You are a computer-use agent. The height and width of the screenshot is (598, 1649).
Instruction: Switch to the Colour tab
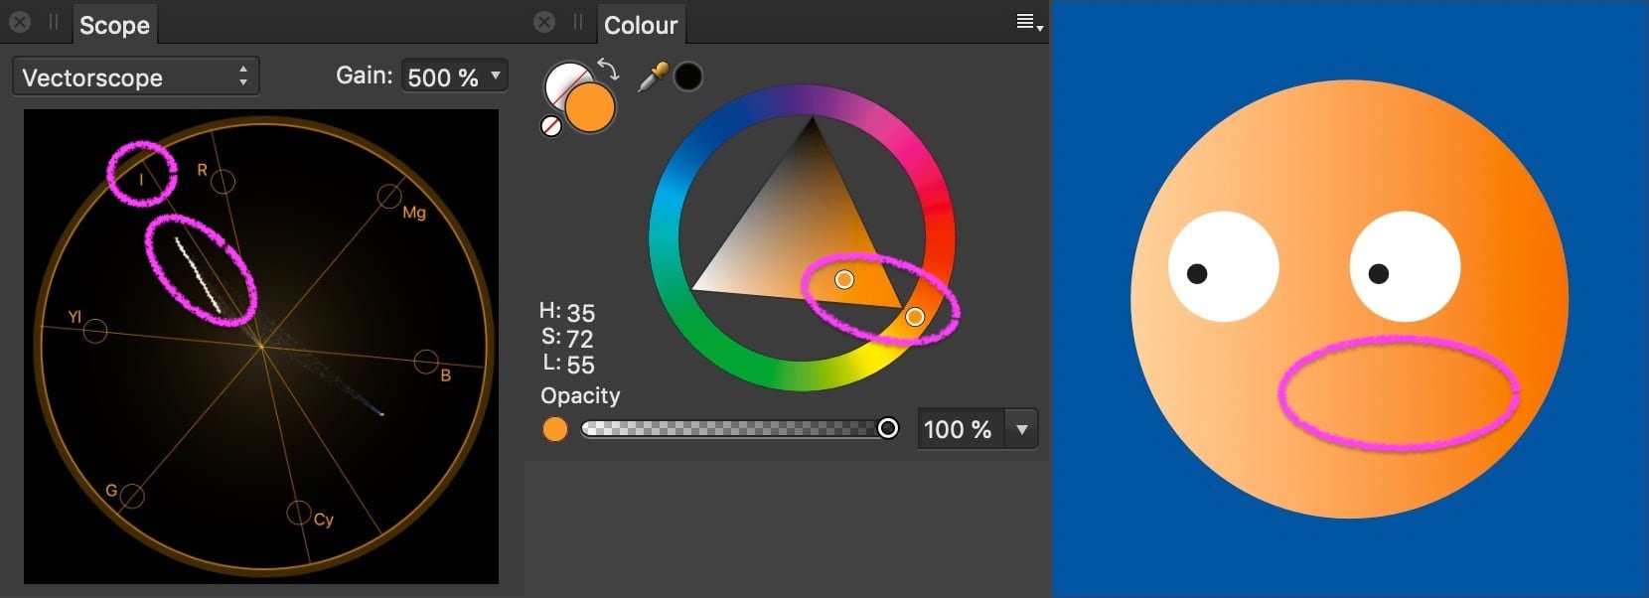[641, 25]
